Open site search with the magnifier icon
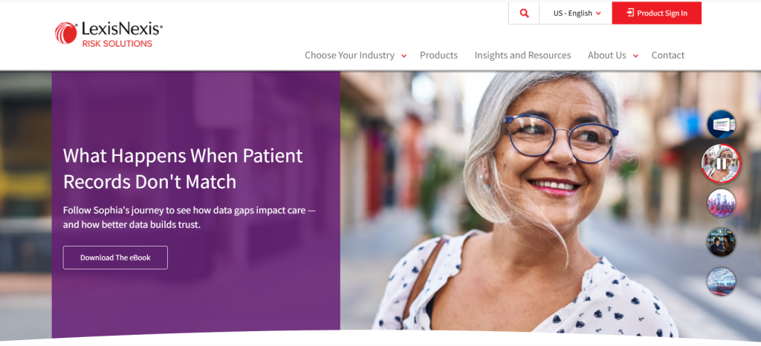 [x=524, y=13]
